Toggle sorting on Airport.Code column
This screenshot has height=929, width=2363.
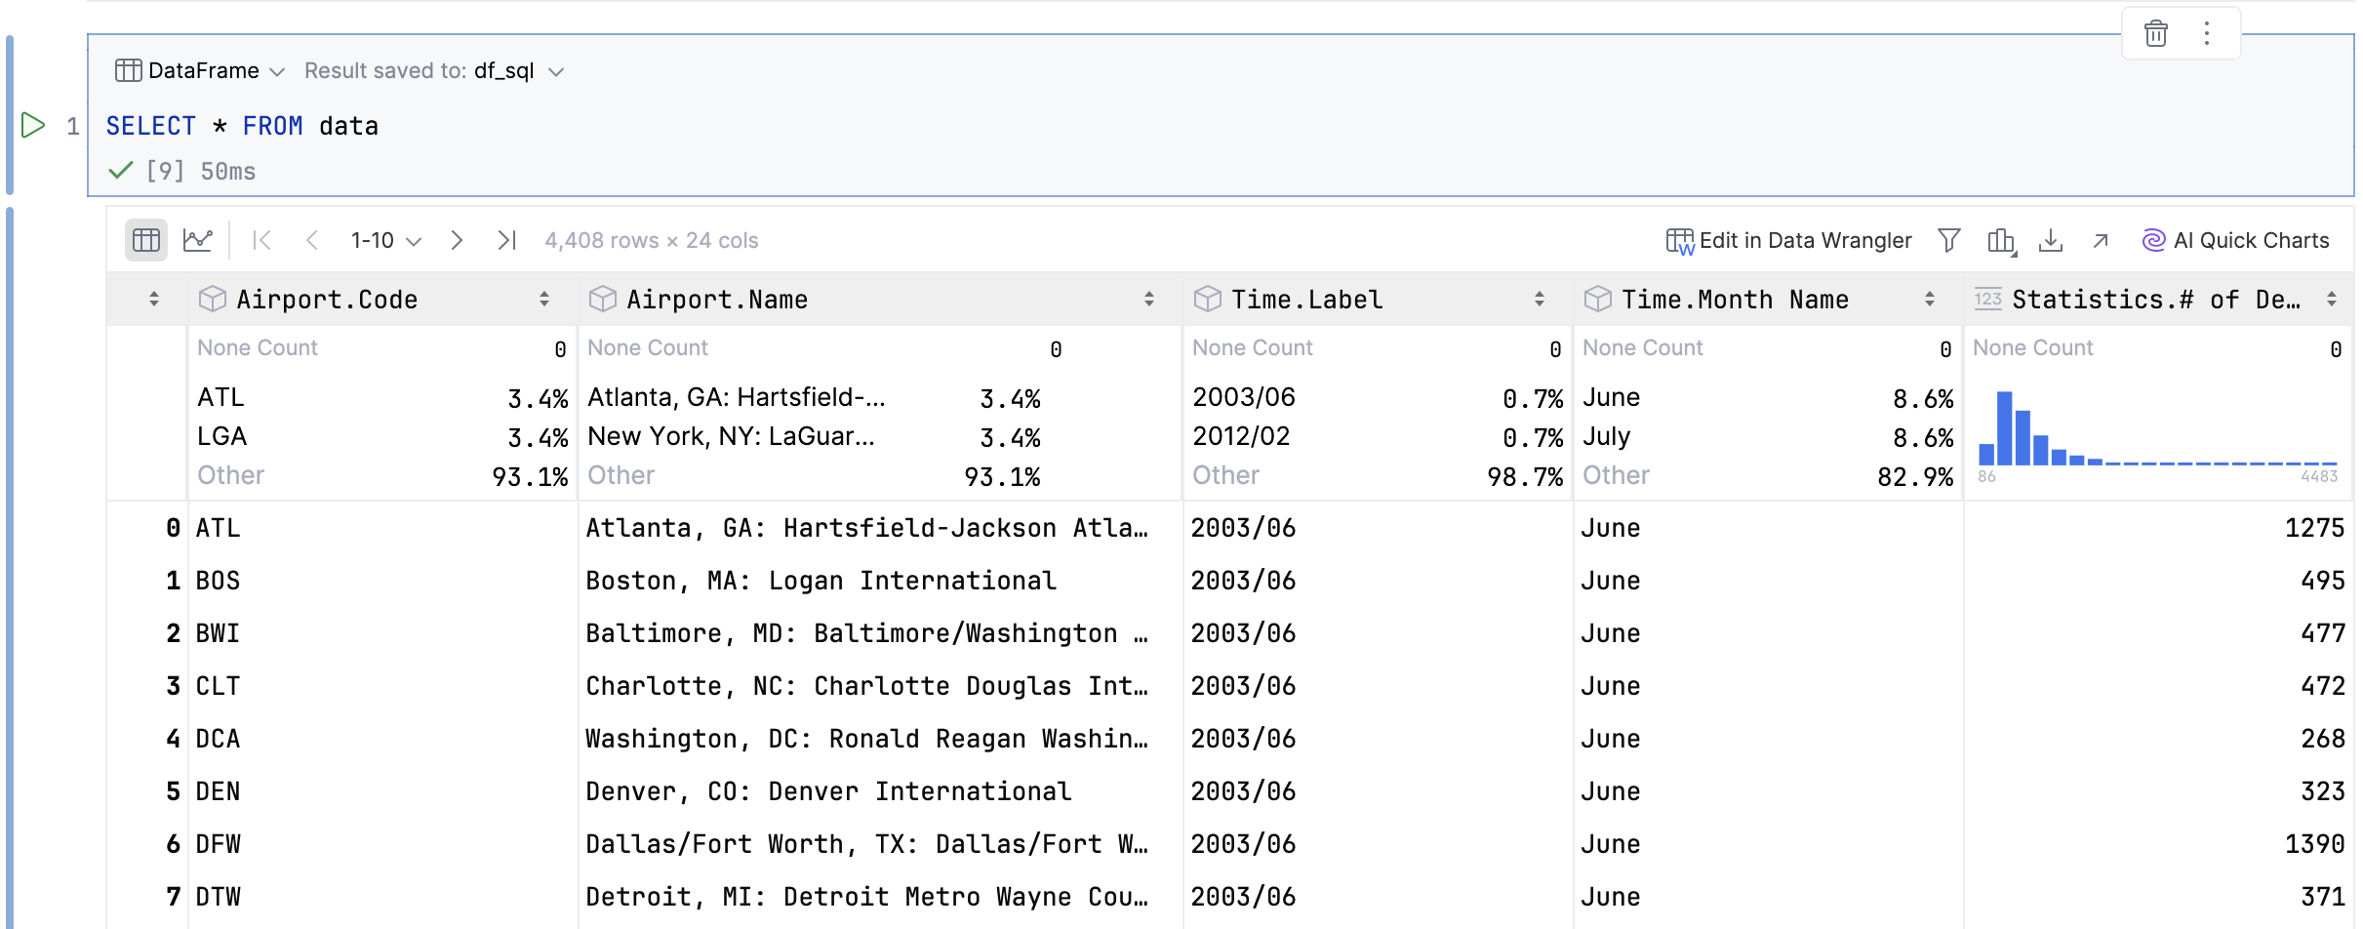pyautogui.click(x=543, y=299)
